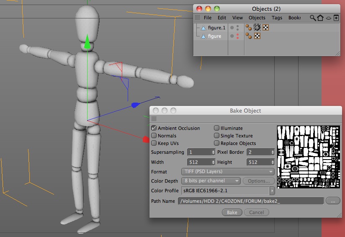Viewport: 345px width, 237px height.
Task: Enable the Normals checkbox
Action: click(x=154, y=136)
